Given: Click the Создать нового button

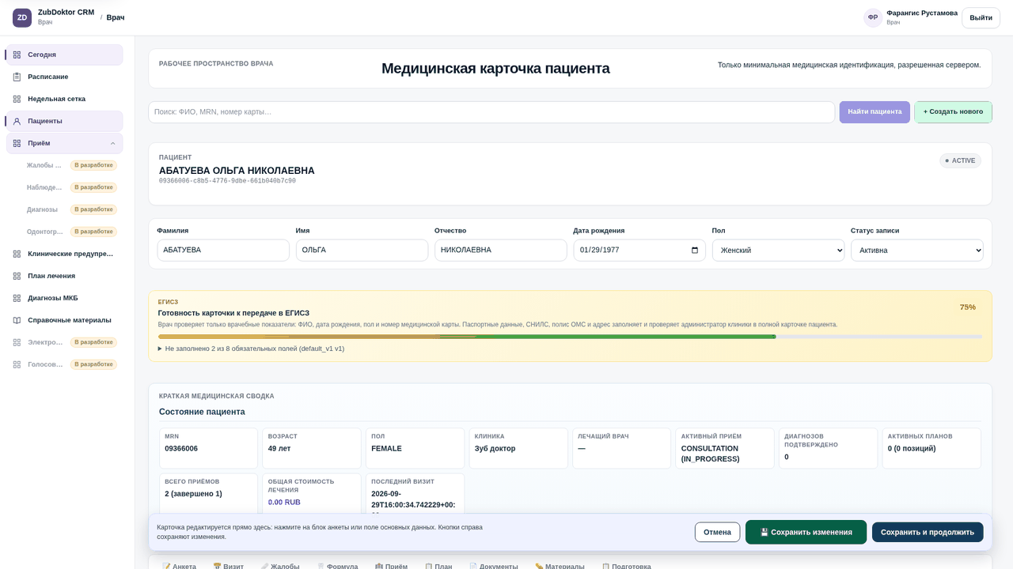Looking at the screenshot, I should click(953, 112).
